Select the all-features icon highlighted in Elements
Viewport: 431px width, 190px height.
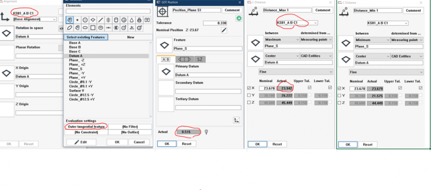(x=70, y=20)
